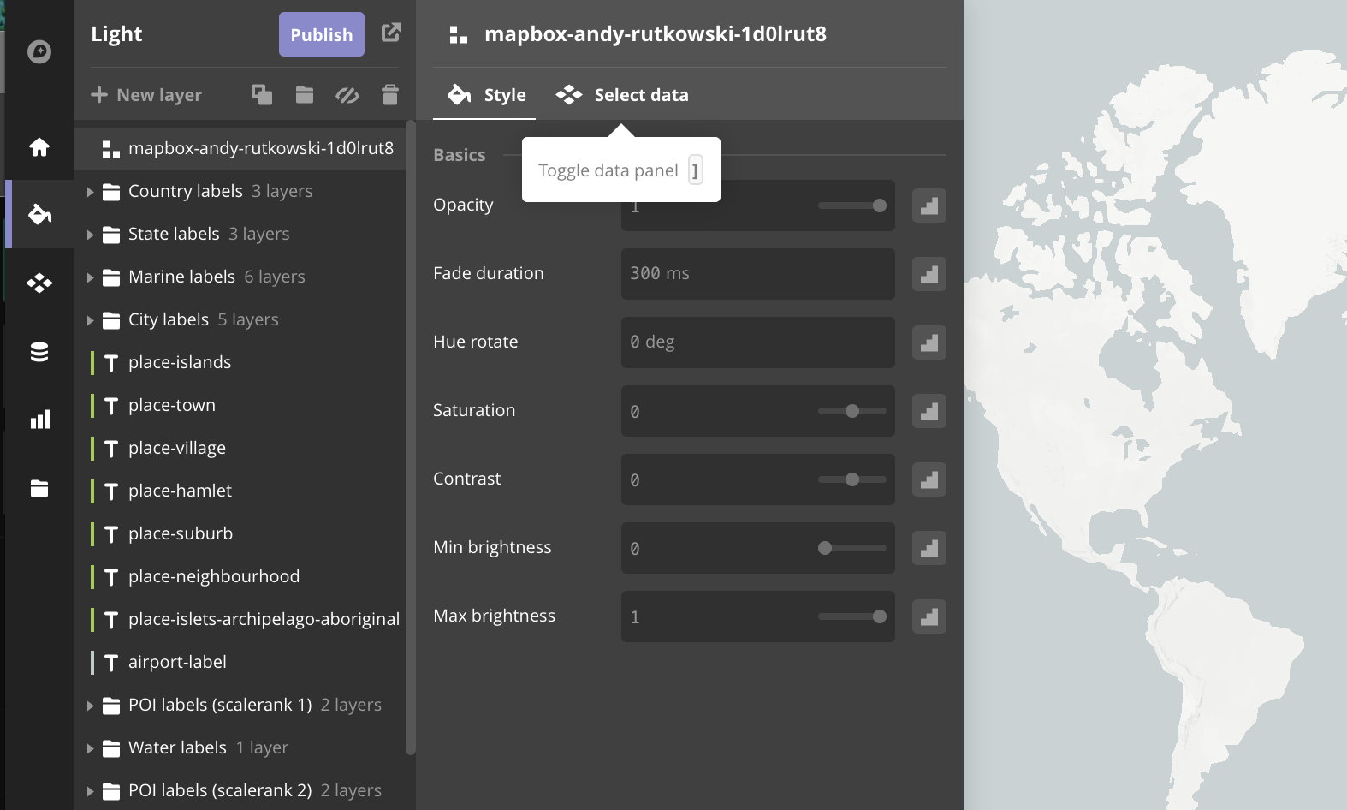Click folder icon of Water labels
Viewport: 1347px width, 810px height.
(111, 748)
